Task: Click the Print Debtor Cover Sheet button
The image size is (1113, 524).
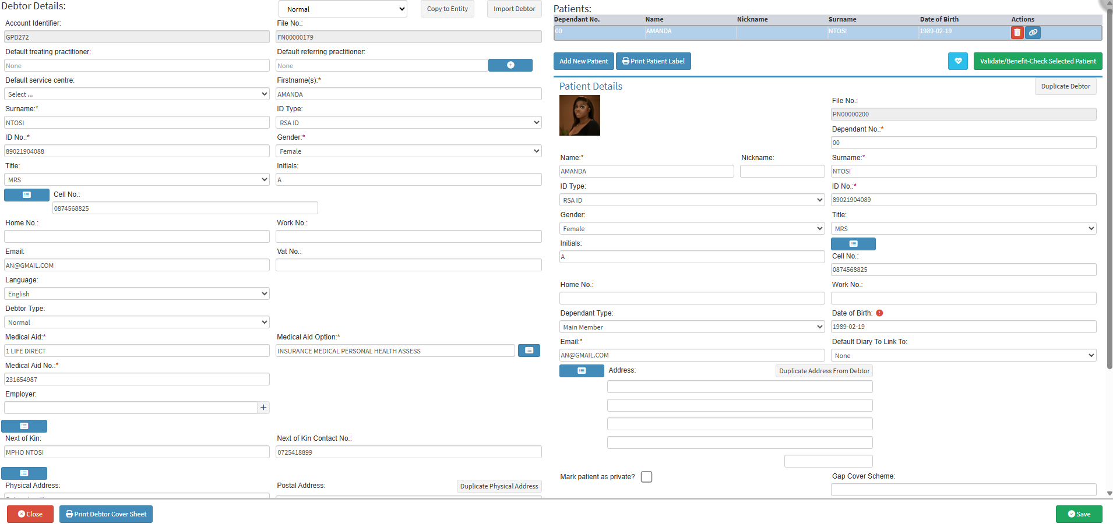Action: pos(106,514)
